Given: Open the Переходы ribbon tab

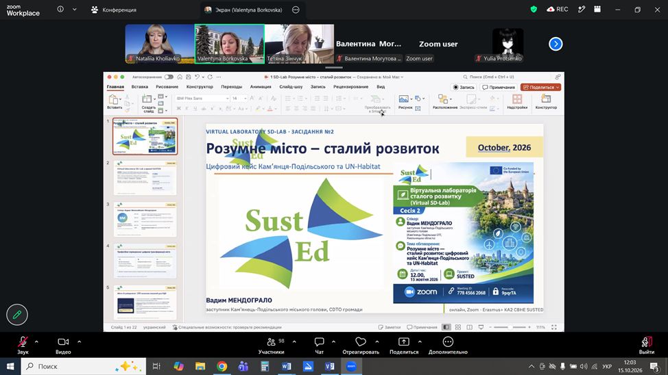Looking at the screenshot, I should 231,87.
